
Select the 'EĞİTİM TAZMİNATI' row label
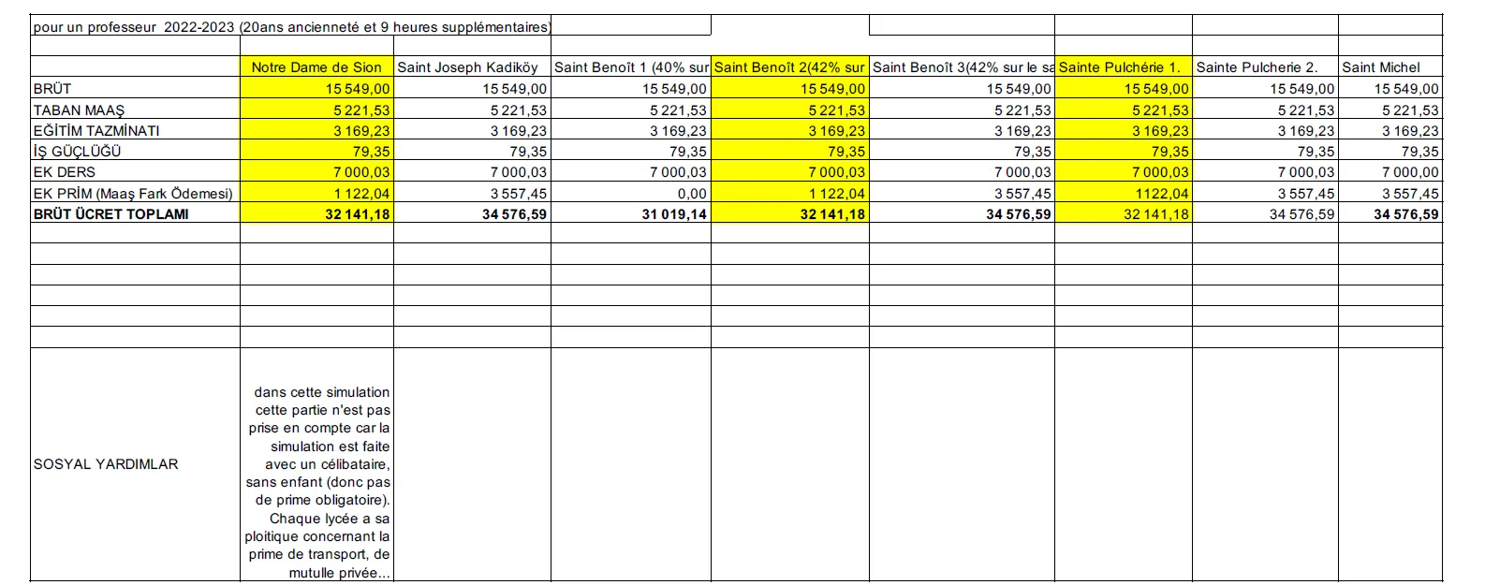coord(136,130)
